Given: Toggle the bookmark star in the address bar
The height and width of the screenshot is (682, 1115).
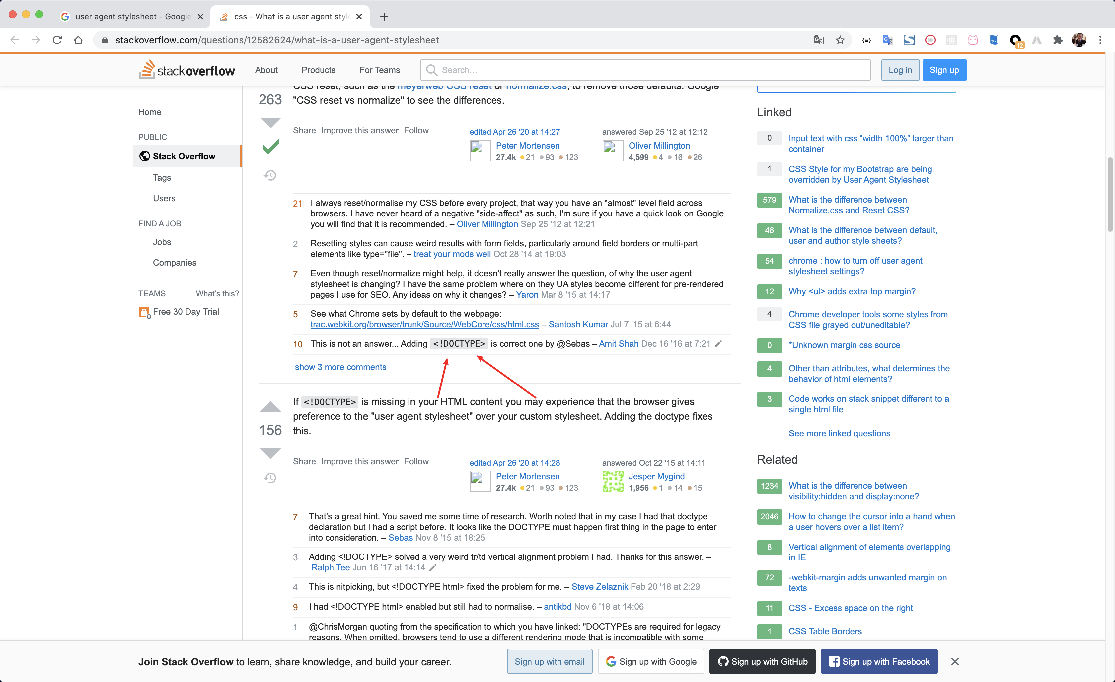Looking at the screenshot, I should point(840,40).
